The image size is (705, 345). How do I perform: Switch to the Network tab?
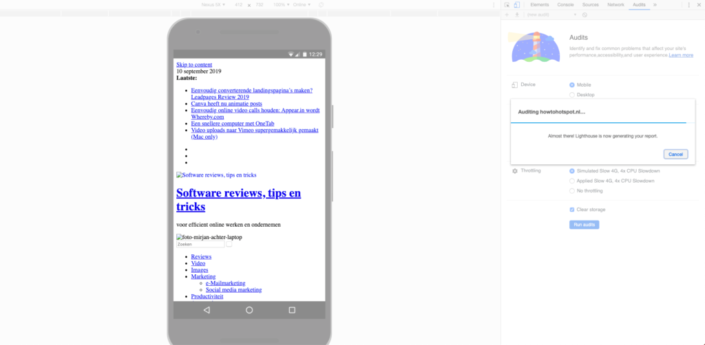(615, 5)
